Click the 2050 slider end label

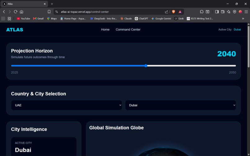pos(232,72)
